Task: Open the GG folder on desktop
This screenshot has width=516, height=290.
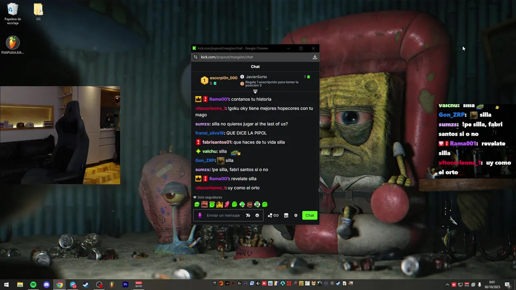Action: [38, 12]
